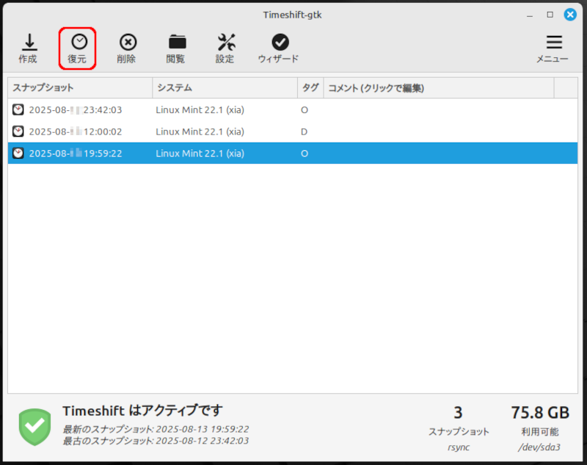Viewport: 587px width, 465px height.
Task: Click the D tag in the 12:00:02 row
Action: coord(305,132)
